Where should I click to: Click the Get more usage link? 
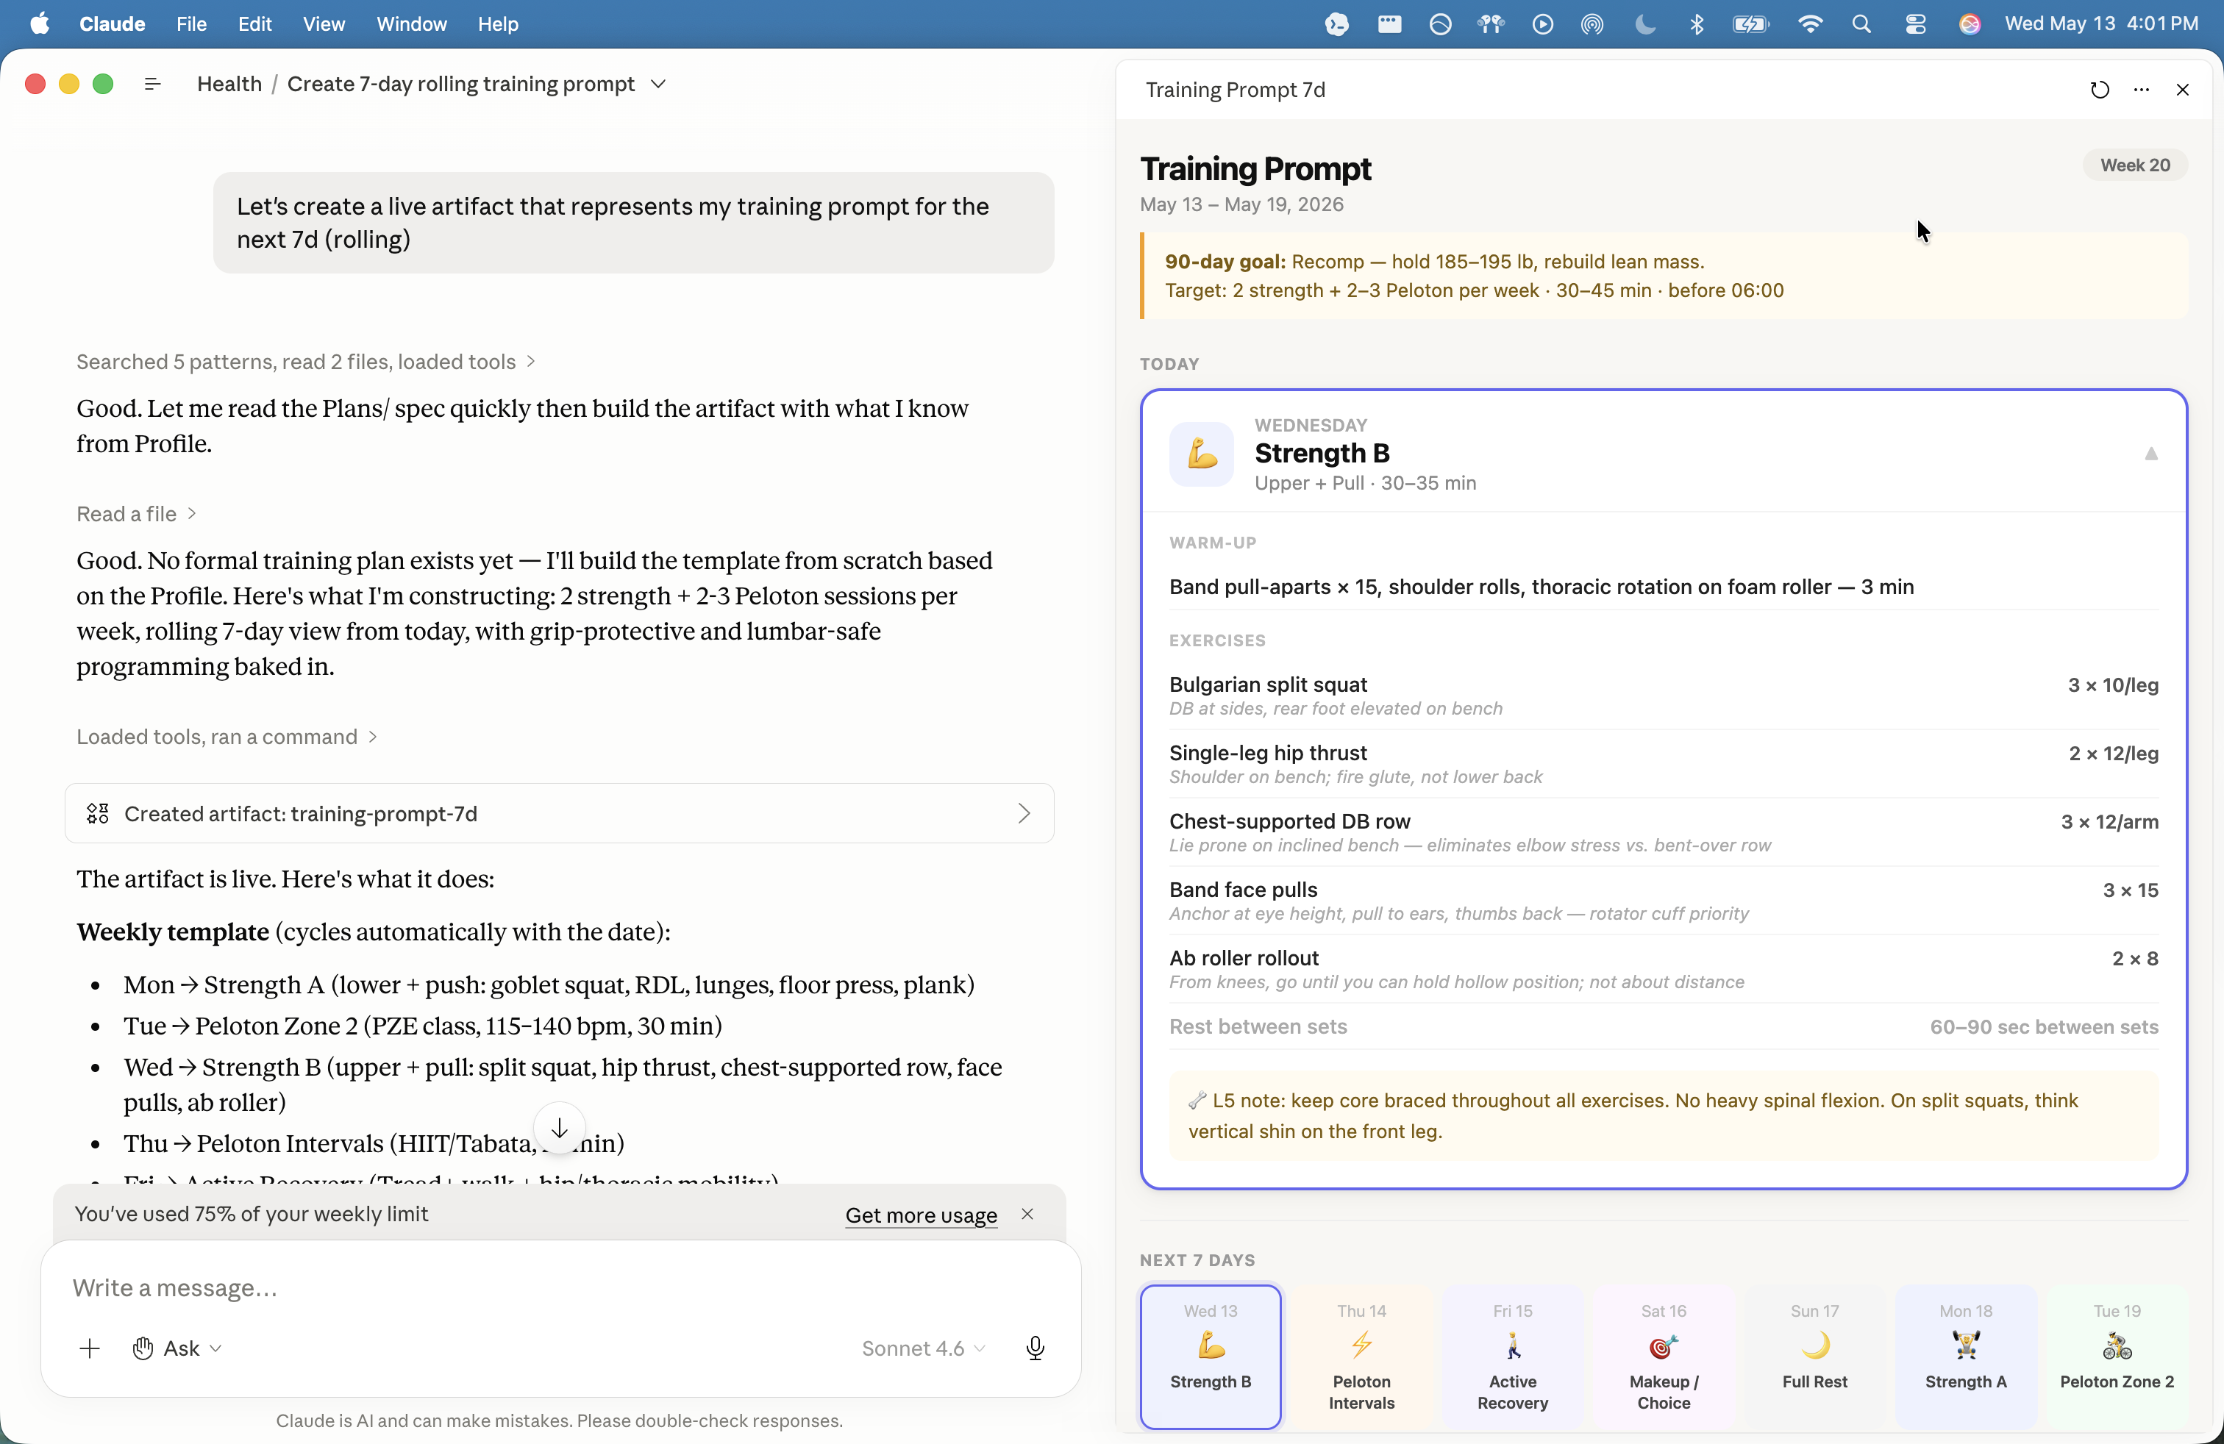point(922,1214)
